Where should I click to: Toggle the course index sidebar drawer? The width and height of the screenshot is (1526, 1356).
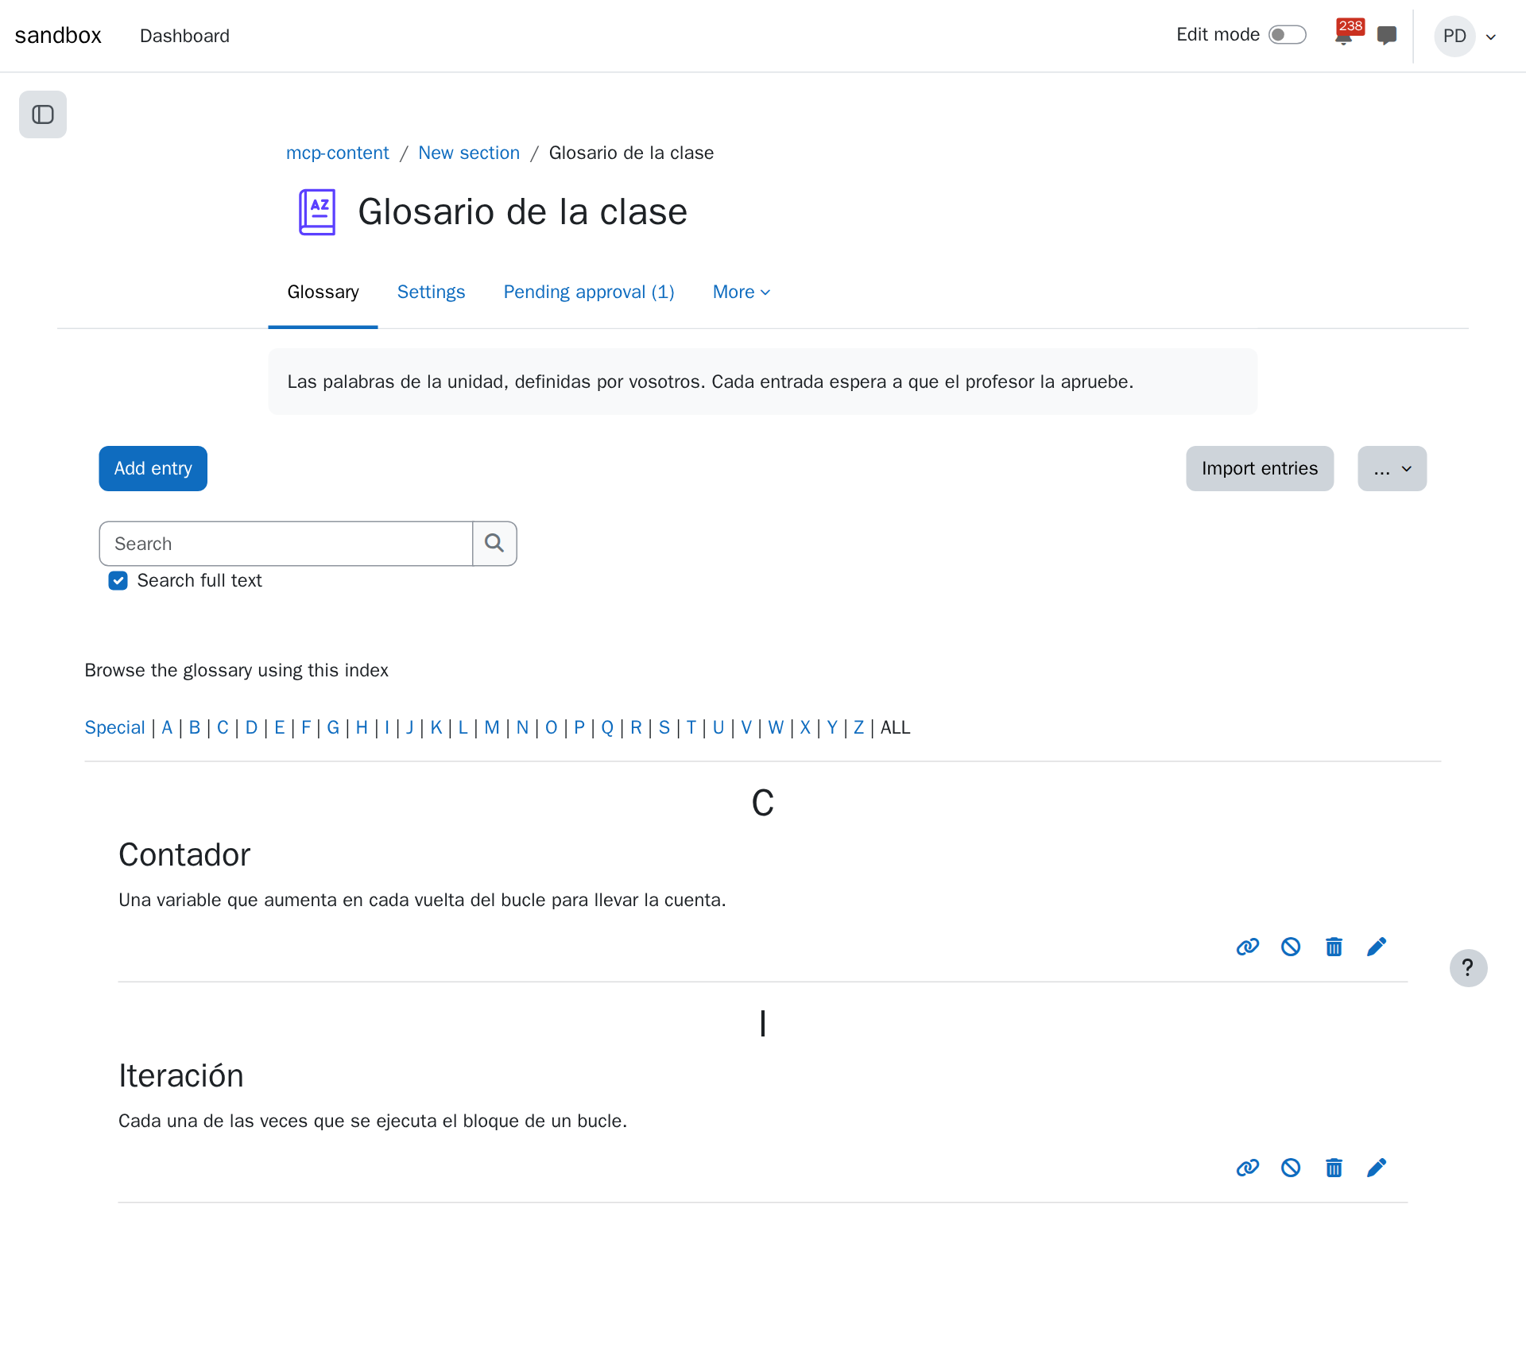pyautogui.click(x=43, y=114)
